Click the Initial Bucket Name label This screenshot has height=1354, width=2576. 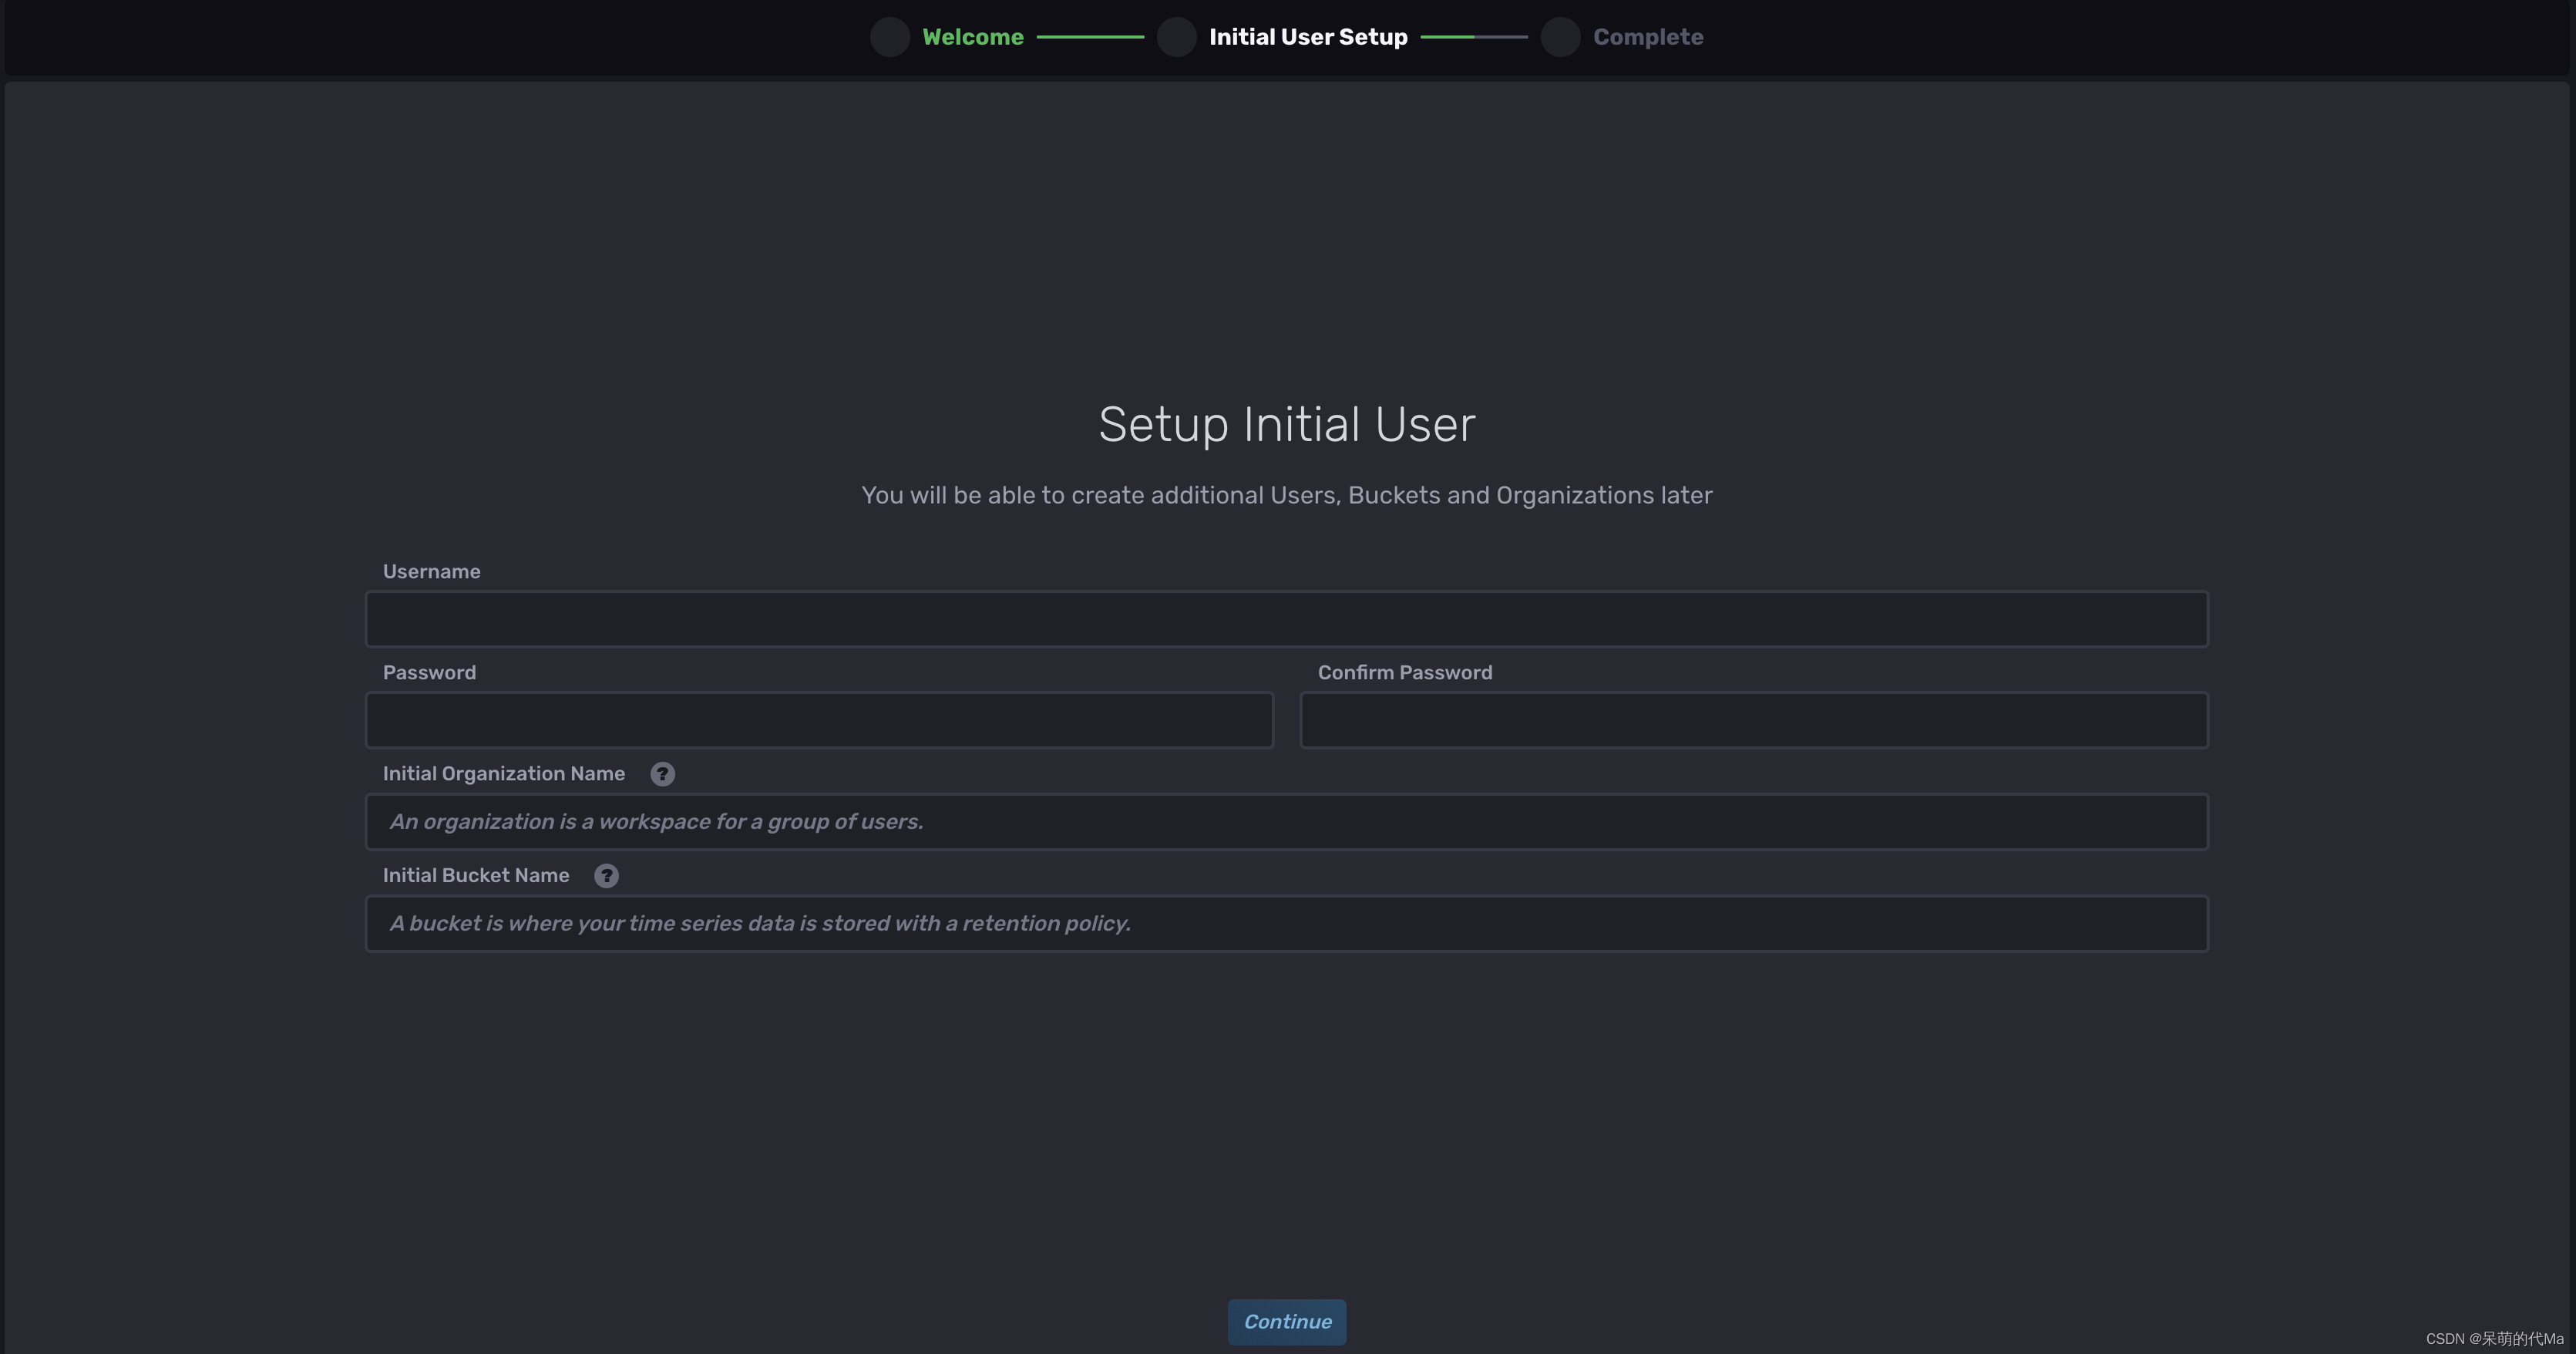click(476, 876)
